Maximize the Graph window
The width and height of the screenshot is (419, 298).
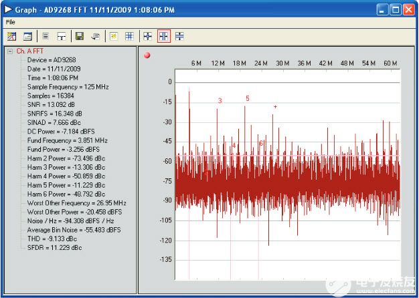(395, 9)
